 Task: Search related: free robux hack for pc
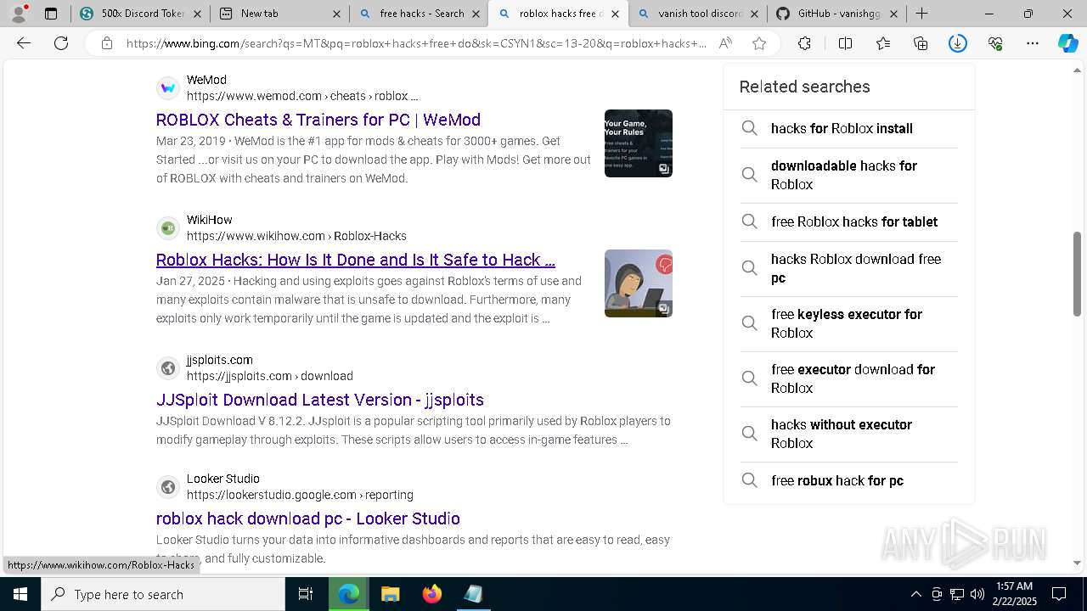[849, 480]
